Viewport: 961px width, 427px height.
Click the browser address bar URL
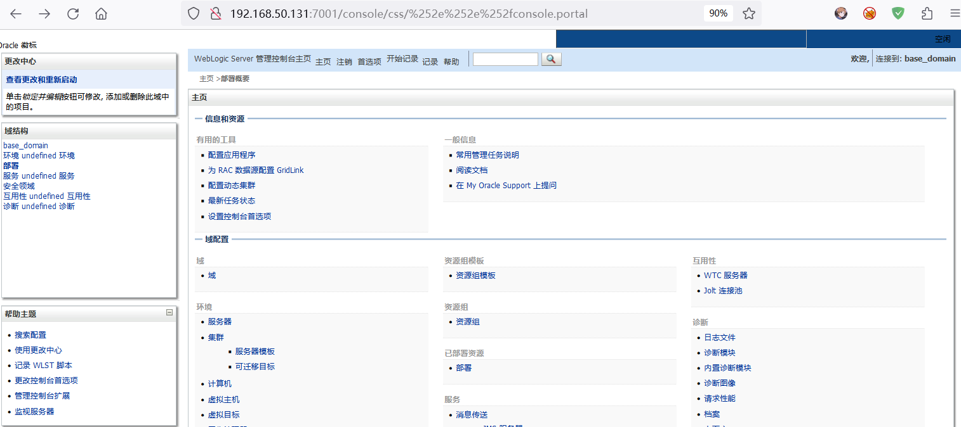(409, 13)
